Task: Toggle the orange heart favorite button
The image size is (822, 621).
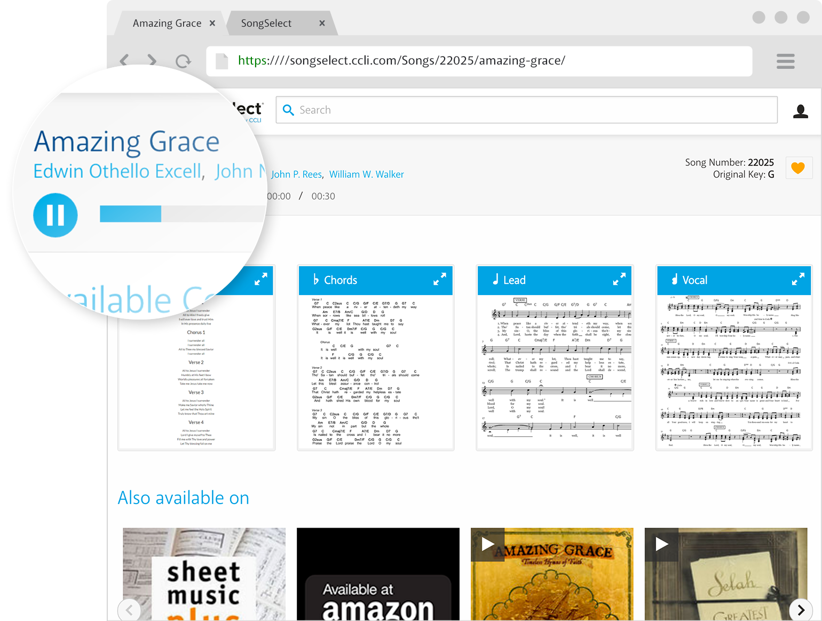Action: pos(798,168)
